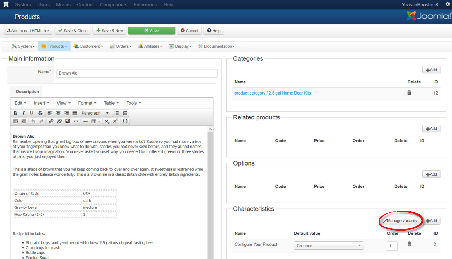The height and width of the screenshot is (259, 452).
Task: Click the superscript icon
Action: 115,121
